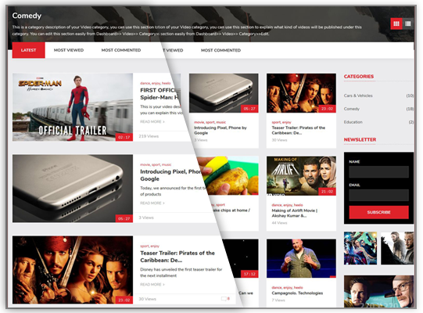Open Spider-Man Official Trailer thumbnail
Viewport: 423px width, 313px height.
tap(73, 107)
